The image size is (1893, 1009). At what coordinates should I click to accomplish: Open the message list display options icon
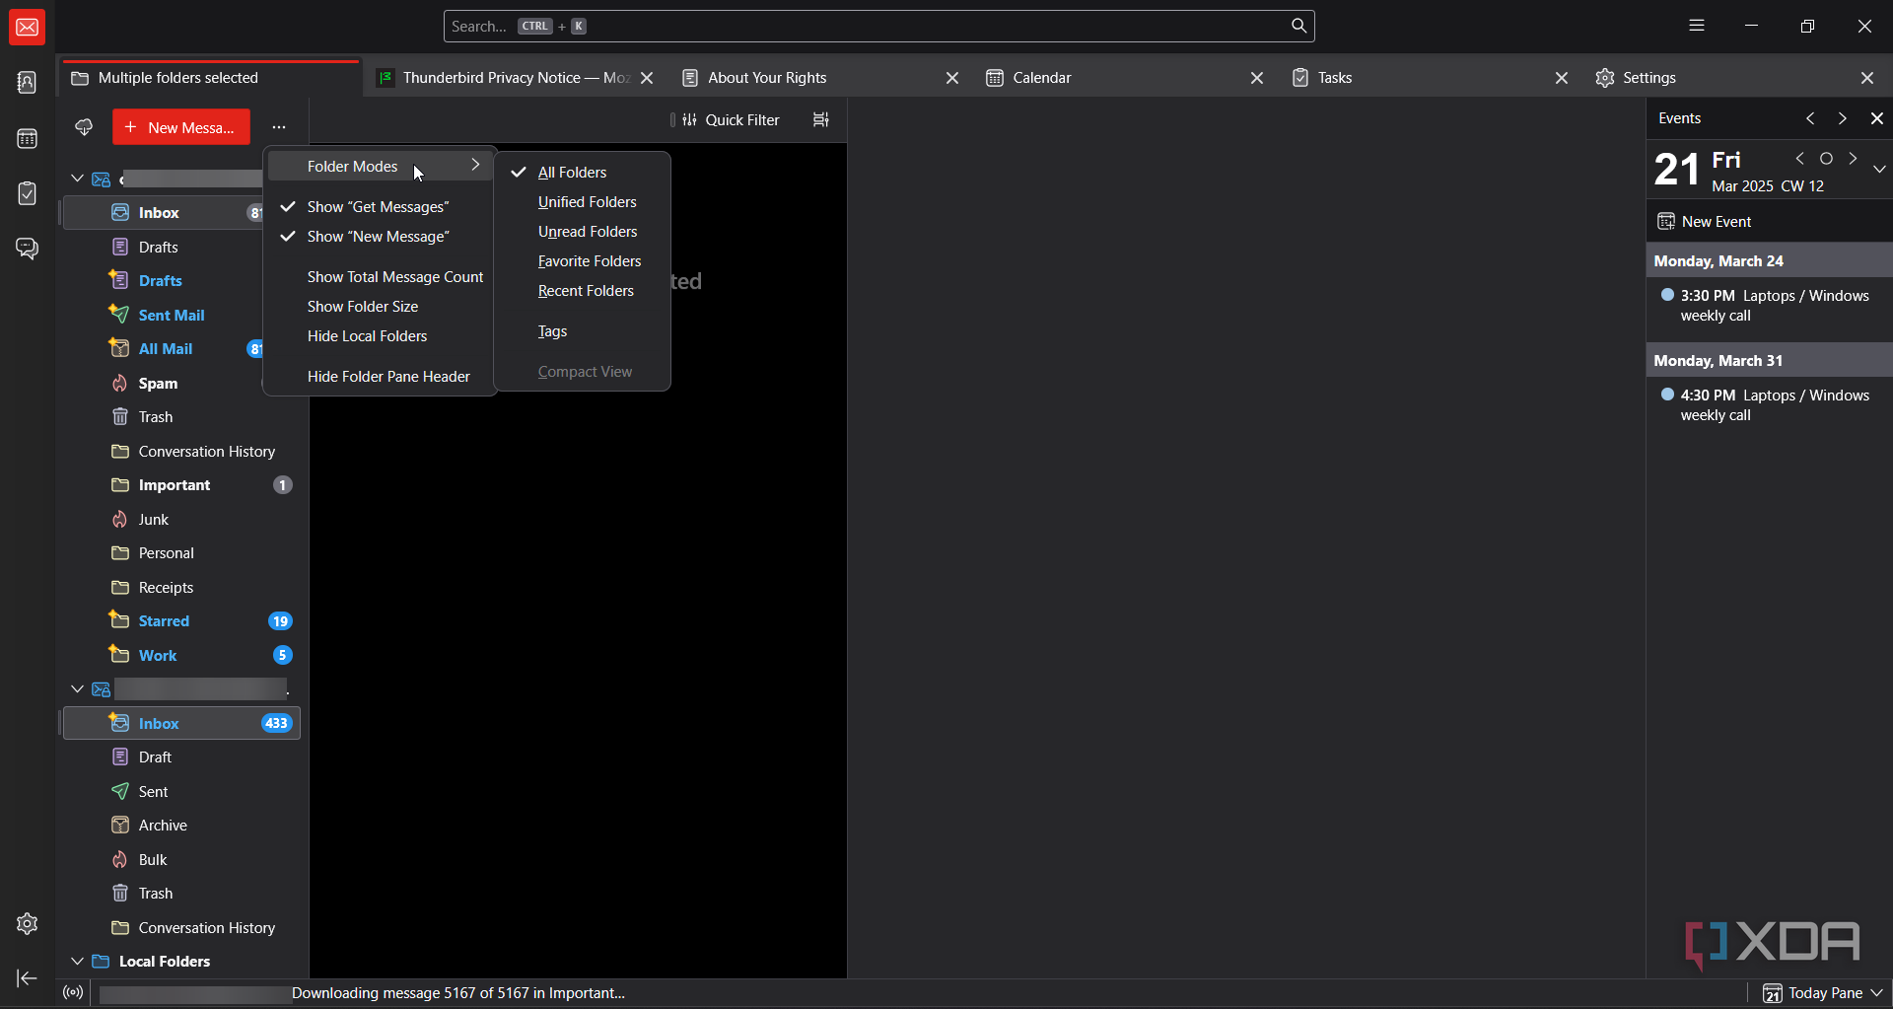(820, 120)
